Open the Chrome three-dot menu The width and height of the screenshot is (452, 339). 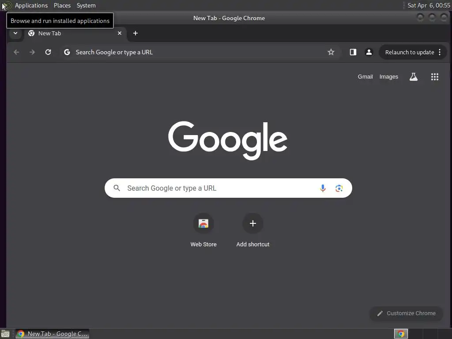(x=440, y=52)
